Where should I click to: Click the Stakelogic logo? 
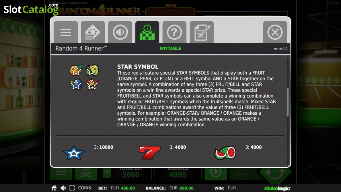[x=277, y=188]
